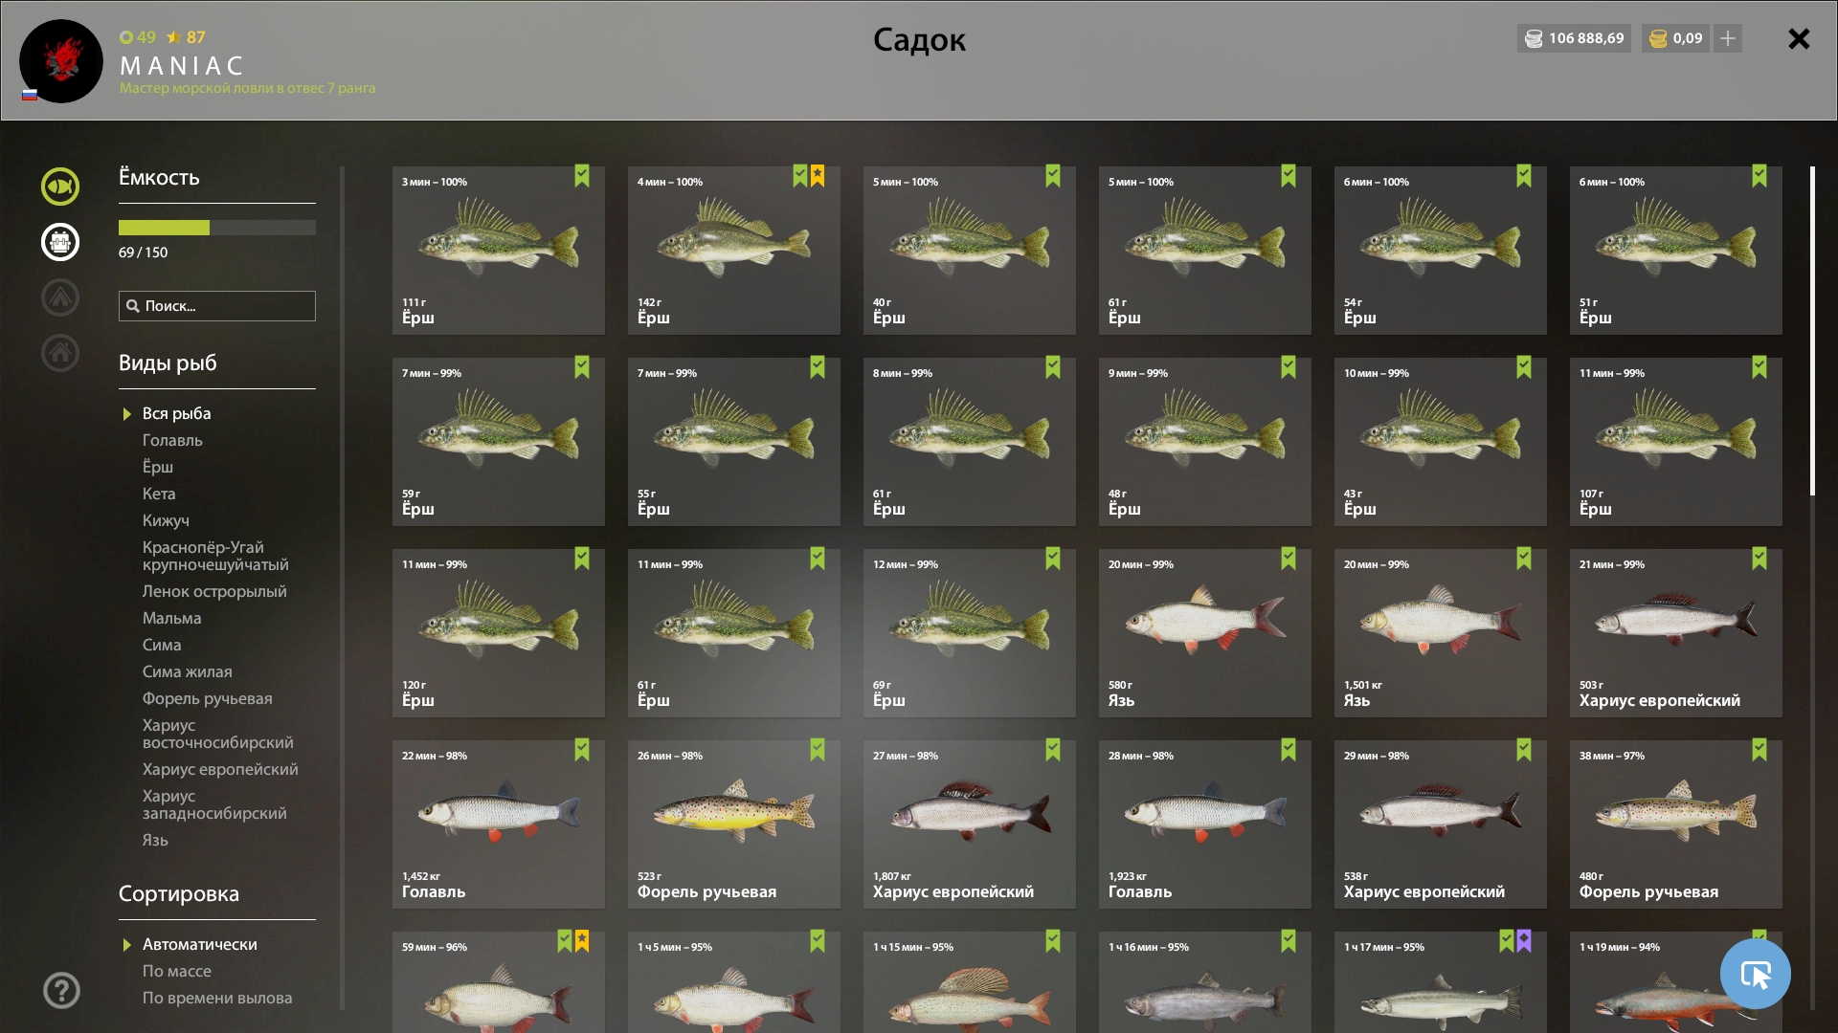The image size is (1838, 1033).
Task: Click the plus icon to add gold
Action: pos(1728,38)
